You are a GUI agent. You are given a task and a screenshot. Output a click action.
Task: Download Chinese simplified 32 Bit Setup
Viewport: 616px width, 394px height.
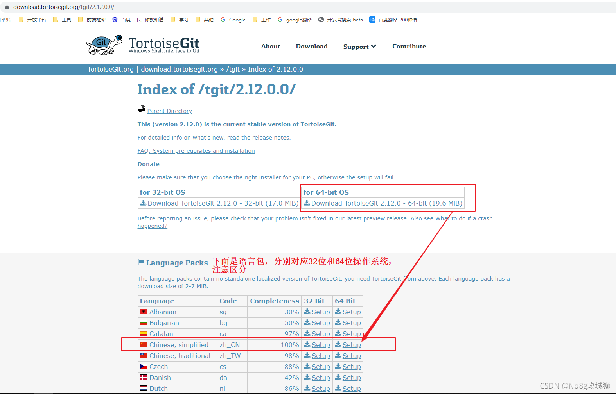click(x=321, y=345)
